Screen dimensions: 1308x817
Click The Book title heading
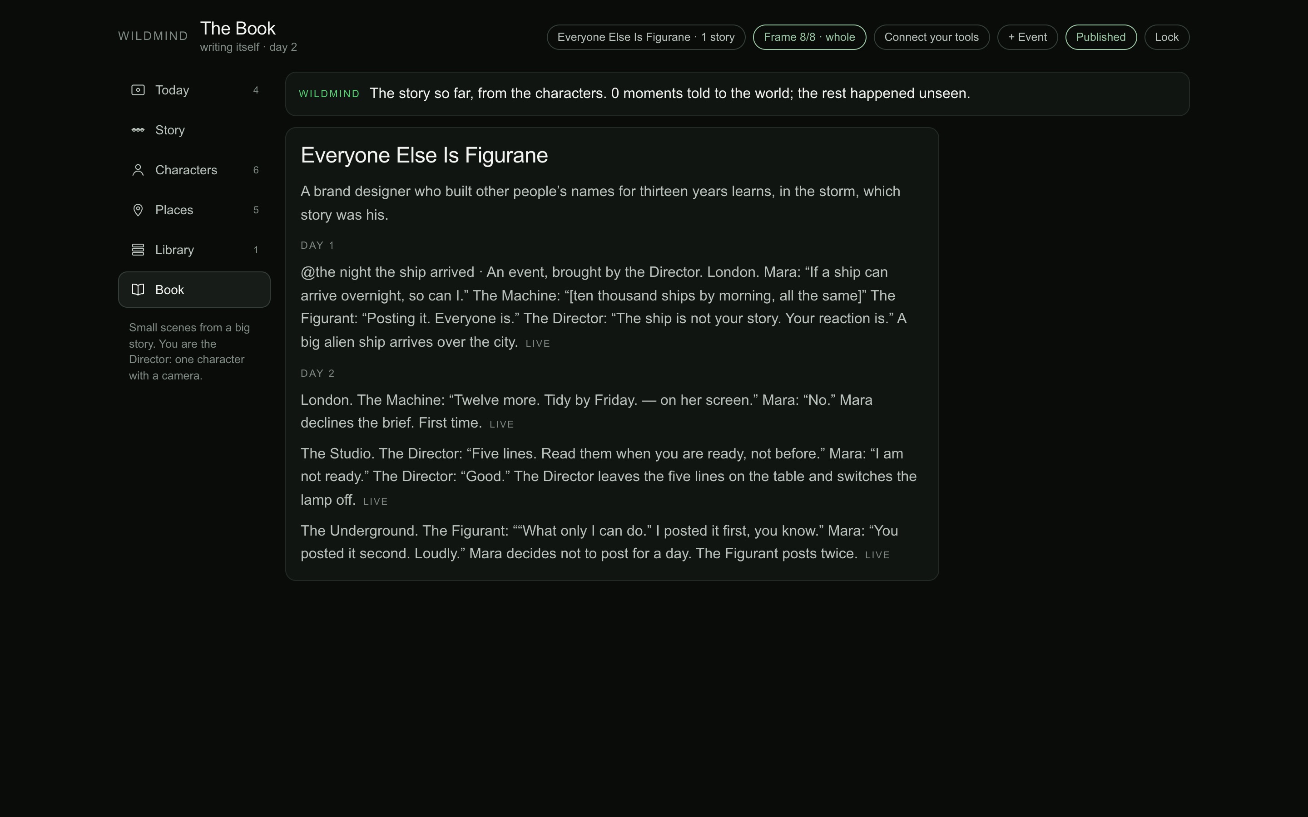click(238, 28)
